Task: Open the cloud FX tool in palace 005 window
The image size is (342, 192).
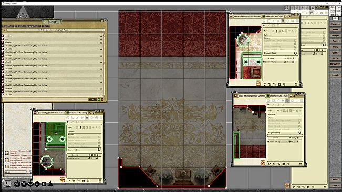Action: click(293, 21)
